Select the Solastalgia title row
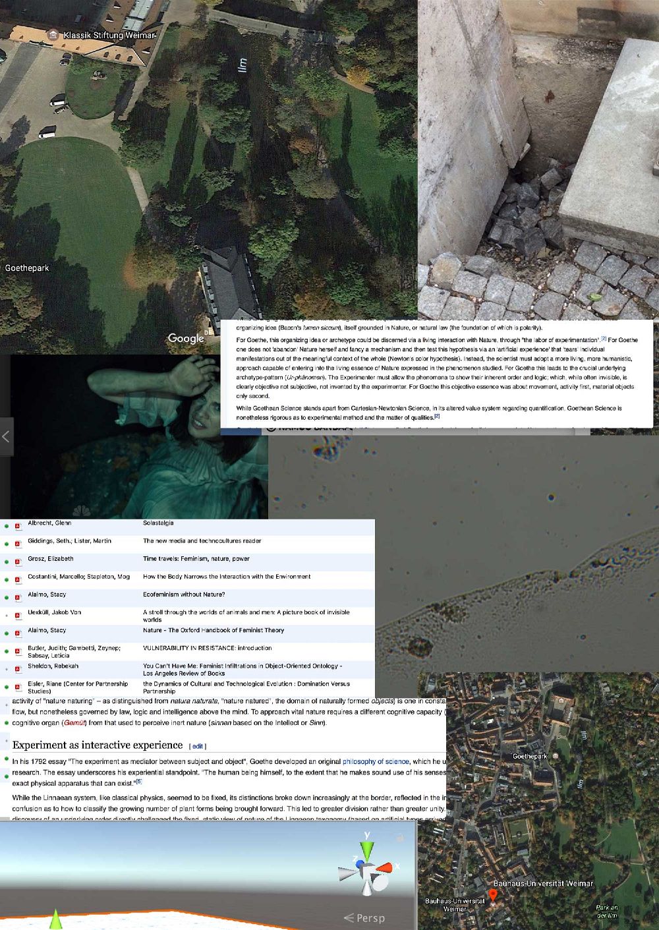Viewport: 659px width, 930px height. pyautogui.click(x=158, y=523)
